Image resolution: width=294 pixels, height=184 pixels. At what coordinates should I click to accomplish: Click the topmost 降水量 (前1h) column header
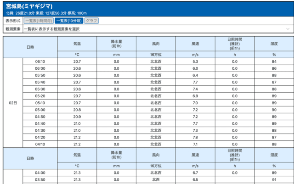(x=116, y=44)
